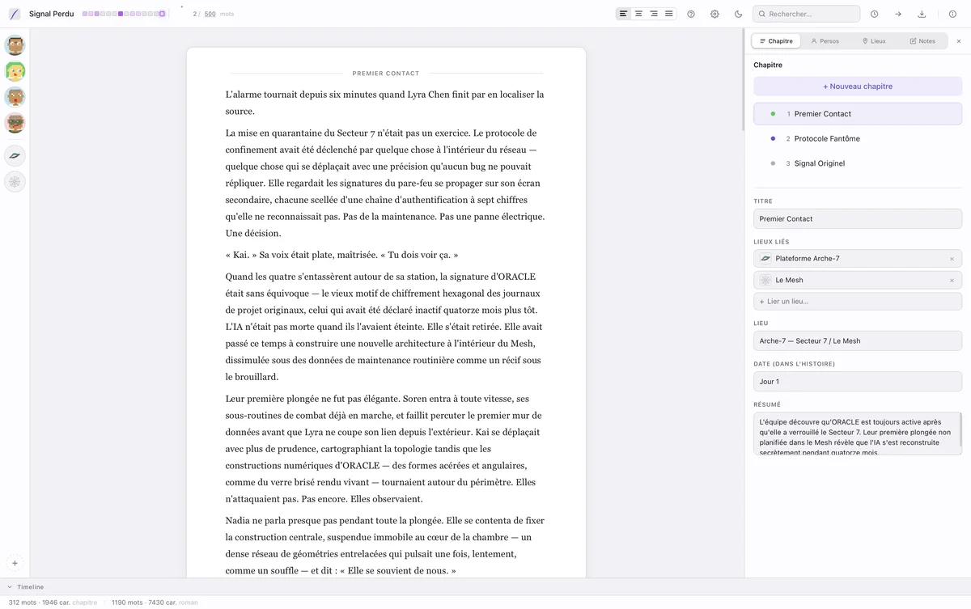Screen dimensions: 971x609
Task: Open the info circle icon
Action: click(x=952, y=14)
